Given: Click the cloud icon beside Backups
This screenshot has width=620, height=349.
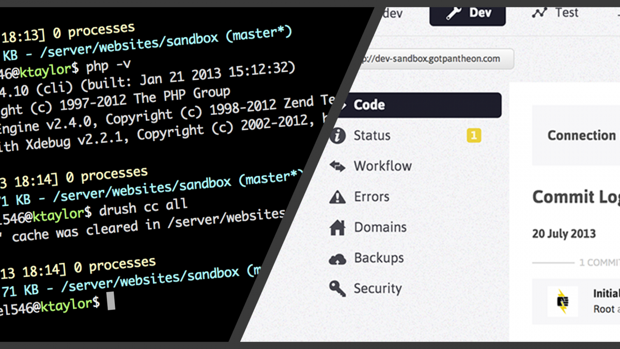Looking at the screenshot, I should [x=337, y=259].
